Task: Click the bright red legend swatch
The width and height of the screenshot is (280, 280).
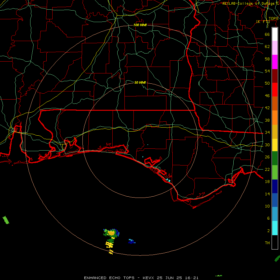Action: [275, 90]
